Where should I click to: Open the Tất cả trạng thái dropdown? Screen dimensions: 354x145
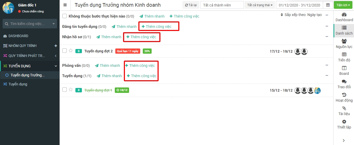tap(260, 5)
